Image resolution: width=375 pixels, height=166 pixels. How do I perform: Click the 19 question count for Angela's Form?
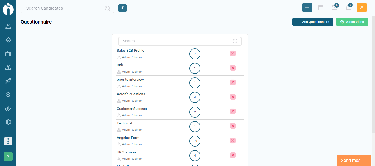pyautogui.click(x=195, y=141)
